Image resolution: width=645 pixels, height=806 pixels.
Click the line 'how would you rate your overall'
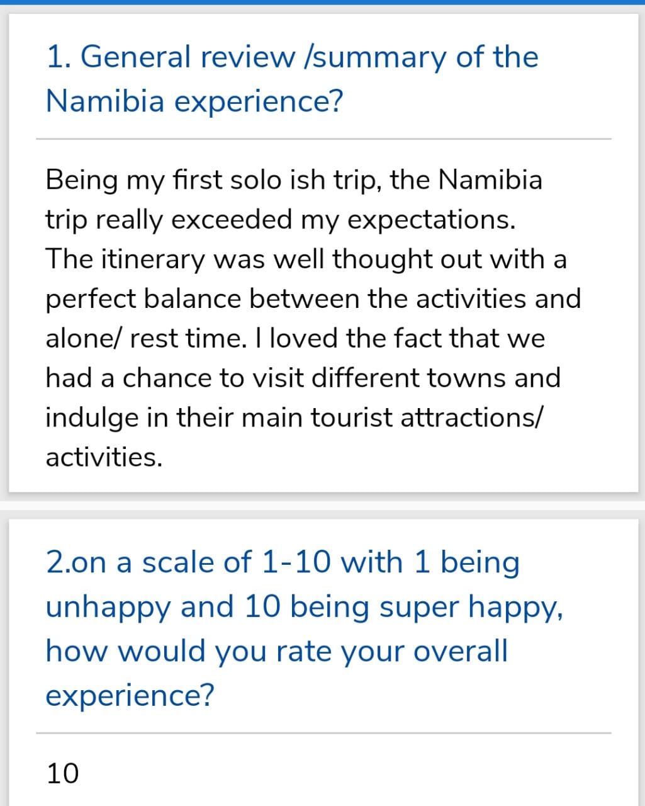(277, 650)
